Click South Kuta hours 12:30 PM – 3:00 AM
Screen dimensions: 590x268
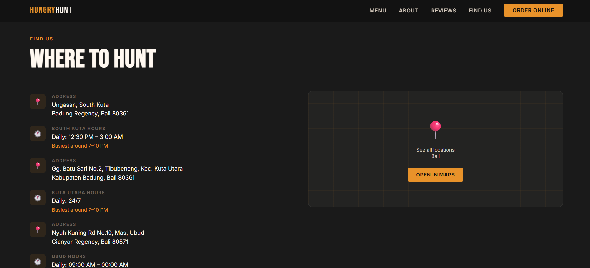coord(87,137)
